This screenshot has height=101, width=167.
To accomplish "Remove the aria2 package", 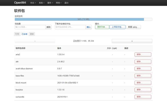I will [143, 54].
